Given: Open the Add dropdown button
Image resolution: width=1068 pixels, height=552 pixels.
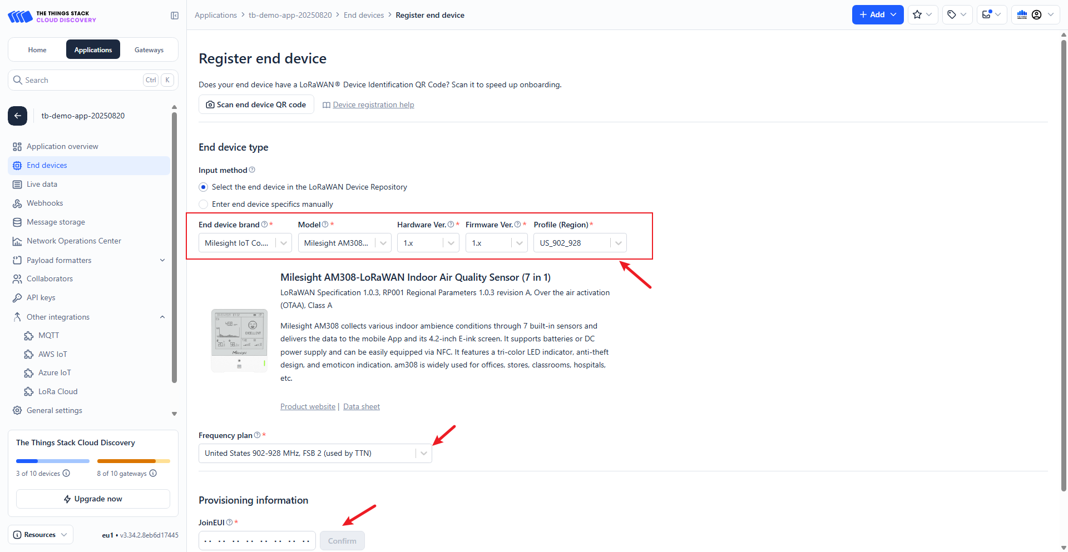Looking at the screenshot, I should [x=878, y=15].
